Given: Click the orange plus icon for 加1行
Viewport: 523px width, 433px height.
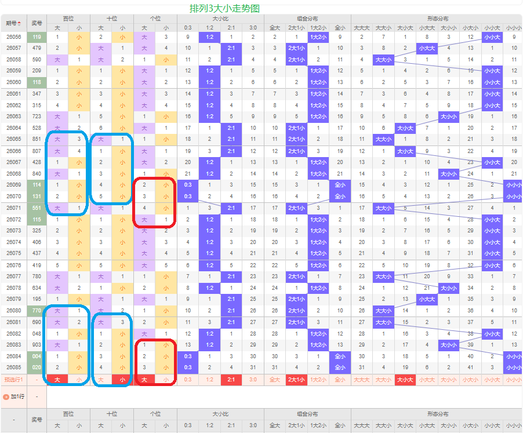Looking at the screenshot, I should (x=6, y=397).
